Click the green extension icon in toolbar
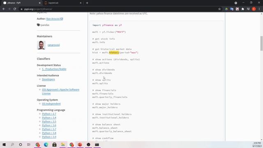The width and height of the screenshot is (263, 148). [x=226, y=9]
